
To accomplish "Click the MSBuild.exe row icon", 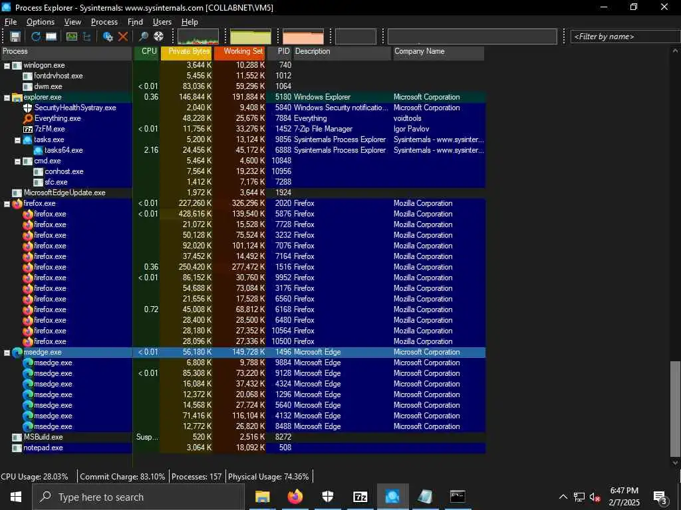I will click(17, 437).
